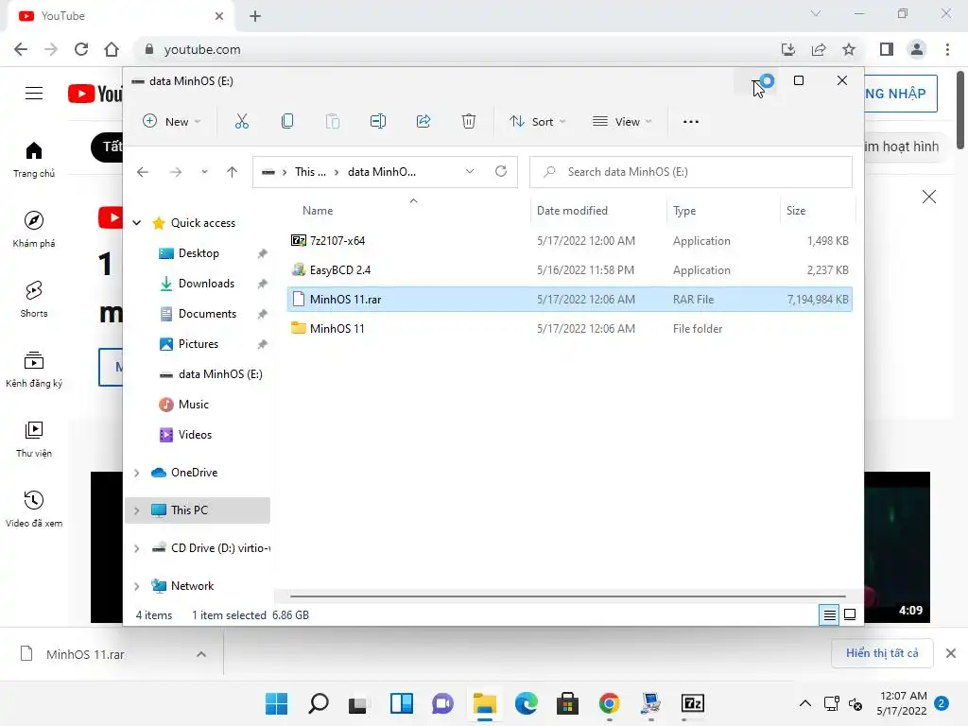Go up one folder level in Explorer
This screenshot has height=726, width=968.
click(233, 172)
